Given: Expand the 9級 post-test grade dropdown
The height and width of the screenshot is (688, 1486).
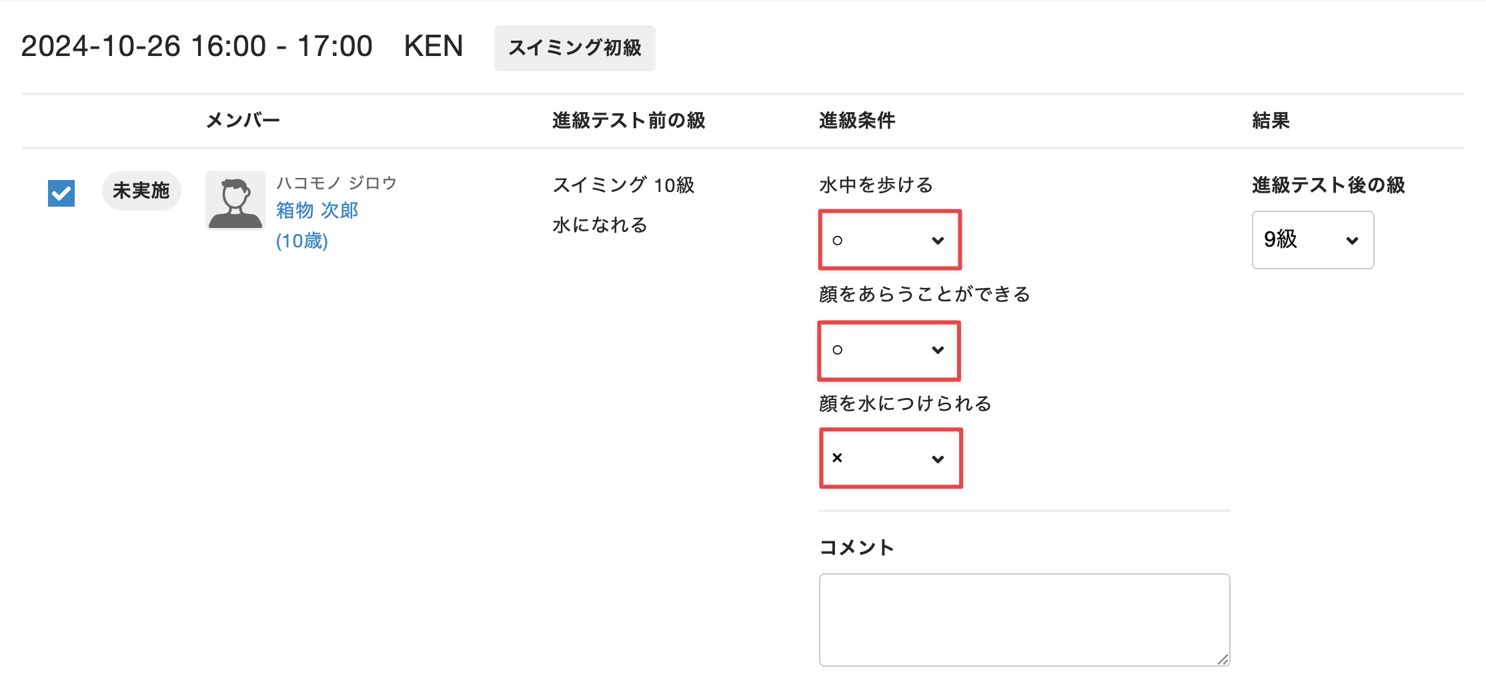Looking at the screenshot, I should tap(1313, 240).
